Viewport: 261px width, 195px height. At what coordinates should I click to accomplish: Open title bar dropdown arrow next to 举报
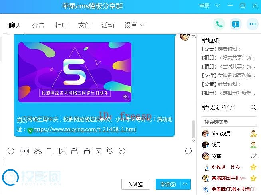(x=217, y=6)
